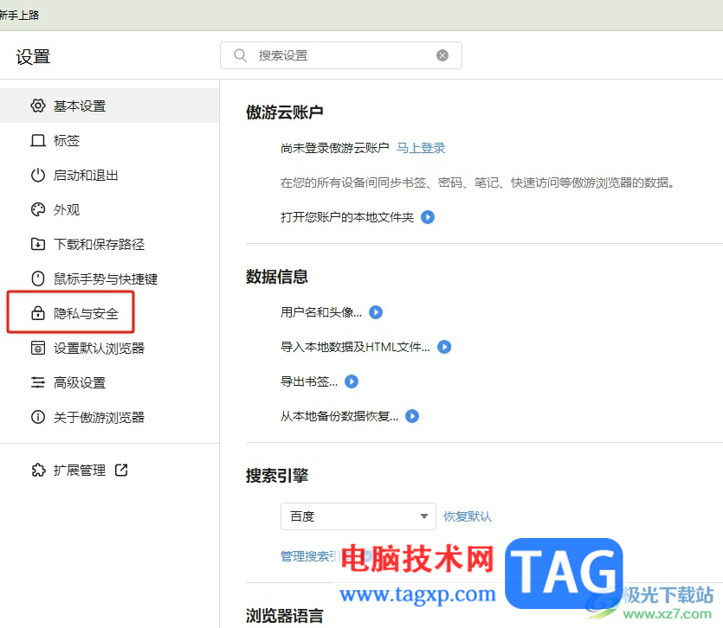The width and height of the screenshot is (723, 628).
Task: Click the 管理搜索引擎 link
Action: 316,556
